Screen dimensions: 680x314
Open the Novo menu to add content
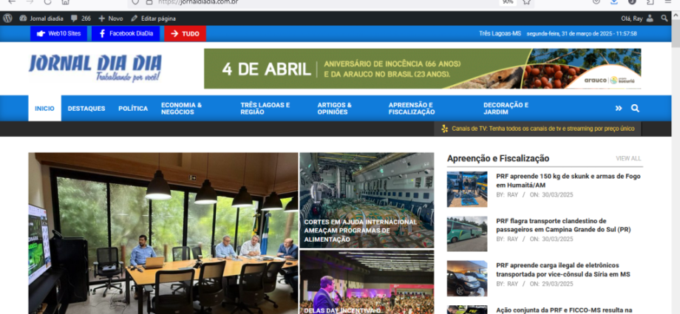point(111,18)
